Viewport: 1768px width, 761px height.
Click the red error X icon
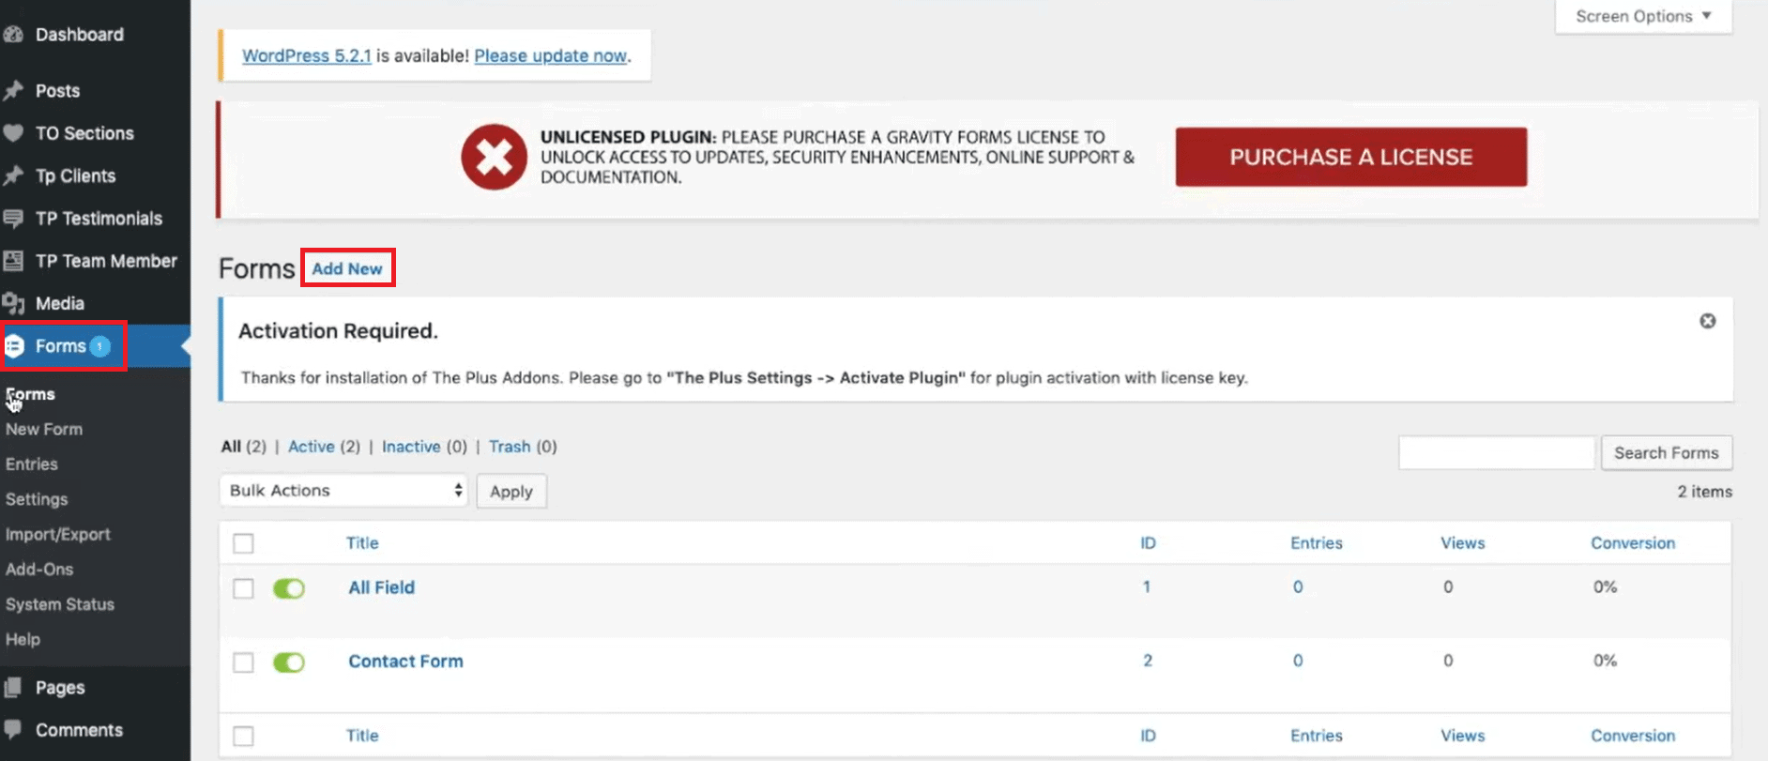tap(494, 157)
